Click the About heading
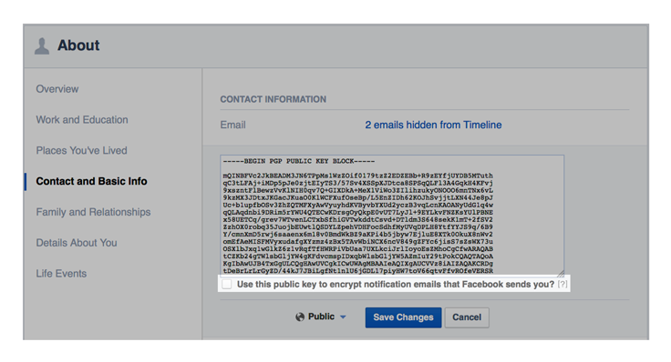This screenshot has height=362, width=671. tap(78, 45)
